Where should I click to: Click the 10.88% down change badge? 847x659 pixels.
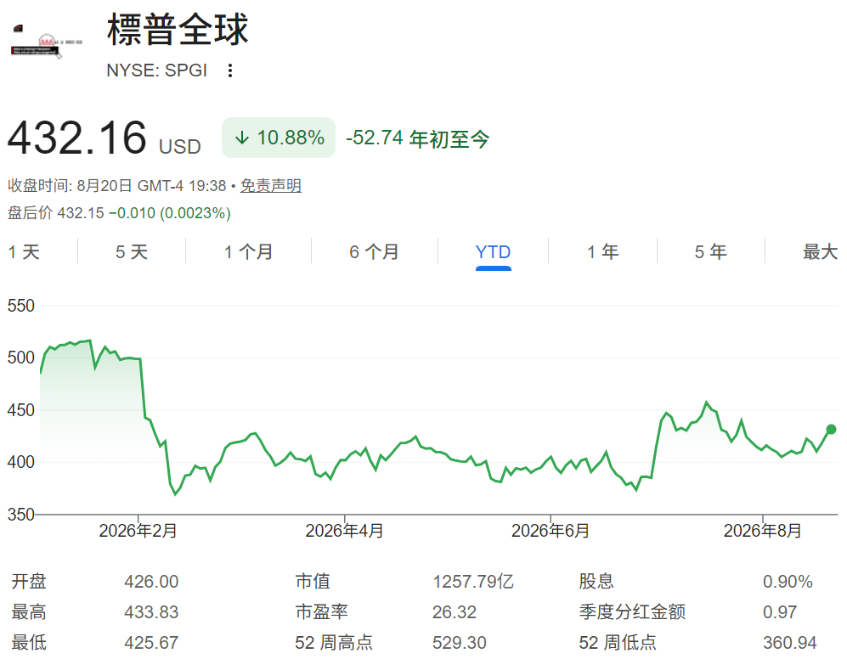(x=279, y=138)
